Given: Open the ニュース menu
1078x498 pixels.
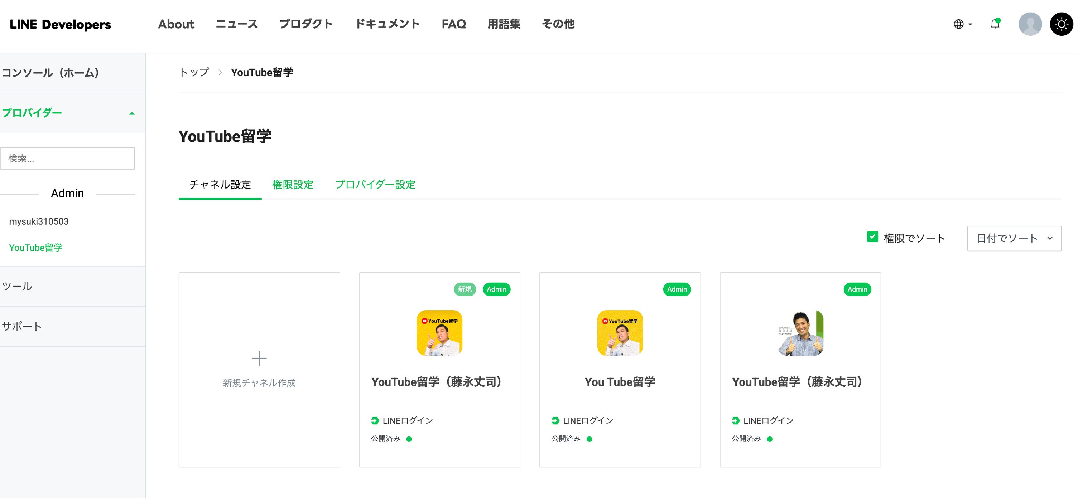Looking at the screenshot, I should tap(236, 24).
